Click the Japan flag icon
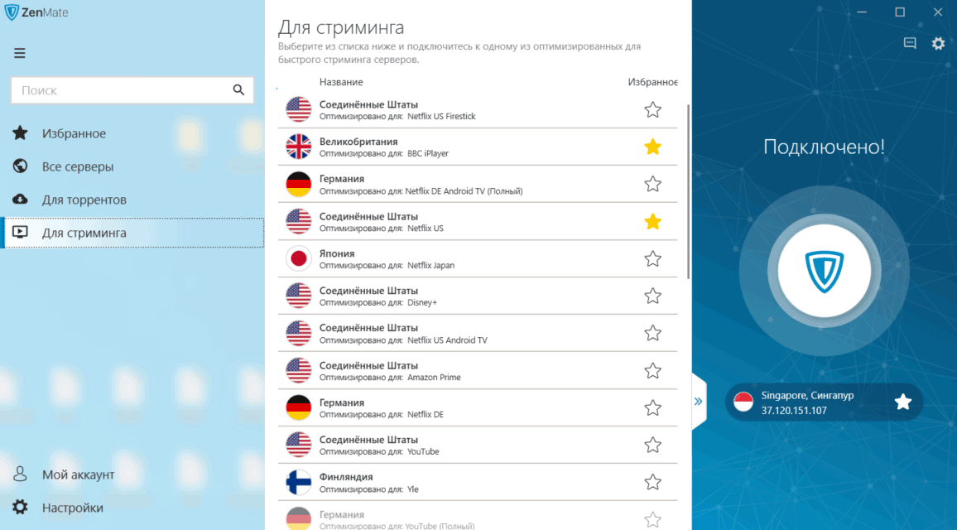Screen dimensions: 957x530 click(299, 259)
